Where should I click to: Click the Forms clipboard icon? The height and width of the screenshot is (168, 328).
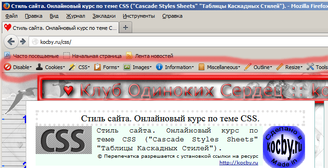(x=97, y=67)
